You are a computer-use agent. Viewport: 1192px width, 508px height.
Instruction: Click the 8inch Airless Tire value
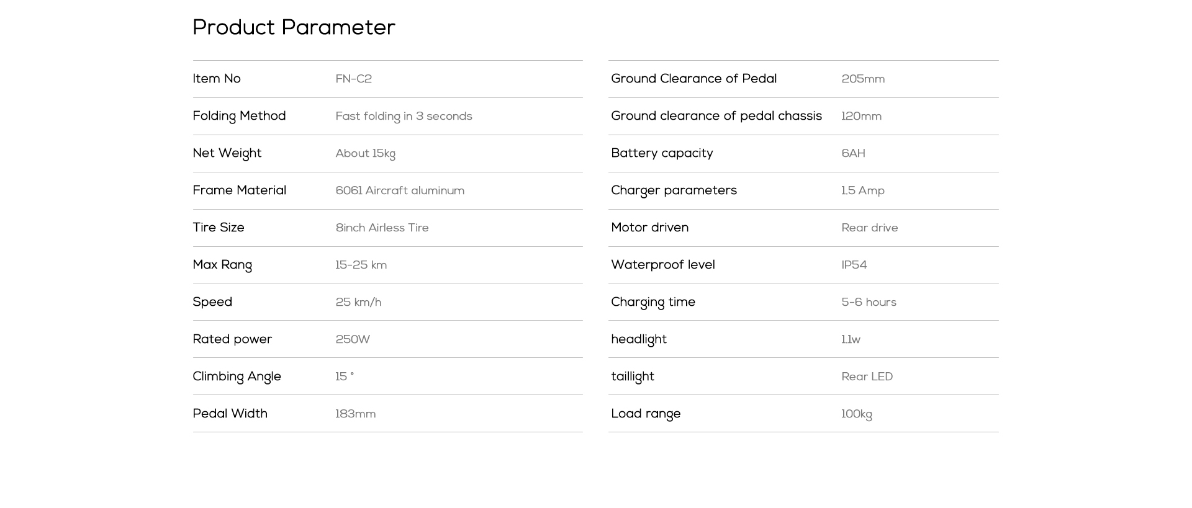coord(382,228)
